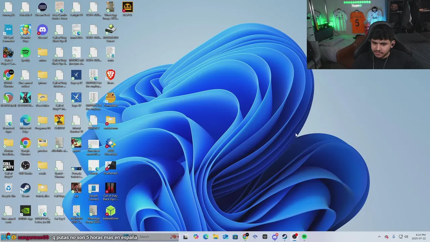The image size is (430, 242).
Task: Open REGISTRO CIVIL document on desktop
Action: (x=77, y=214)
